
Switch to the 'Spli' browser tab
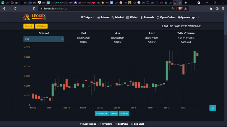14,3
